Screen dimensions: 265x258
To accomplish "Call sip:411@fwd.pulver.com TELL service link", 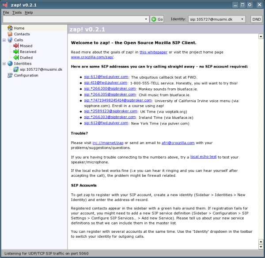I will click(x=106, y=83).
